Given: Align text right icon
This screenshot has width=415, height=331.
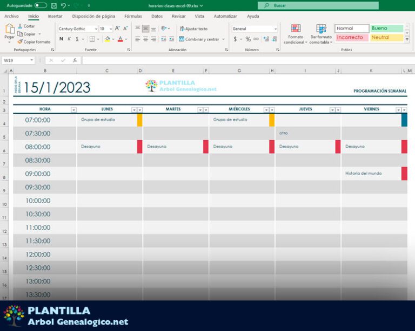Looking at the screenshot, I should pyautogui.click(x=153, y=39).
